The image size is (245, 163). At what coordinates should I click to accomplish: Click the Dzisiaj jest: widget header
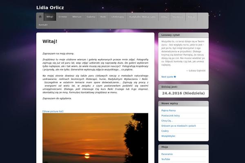coord(183,87)
